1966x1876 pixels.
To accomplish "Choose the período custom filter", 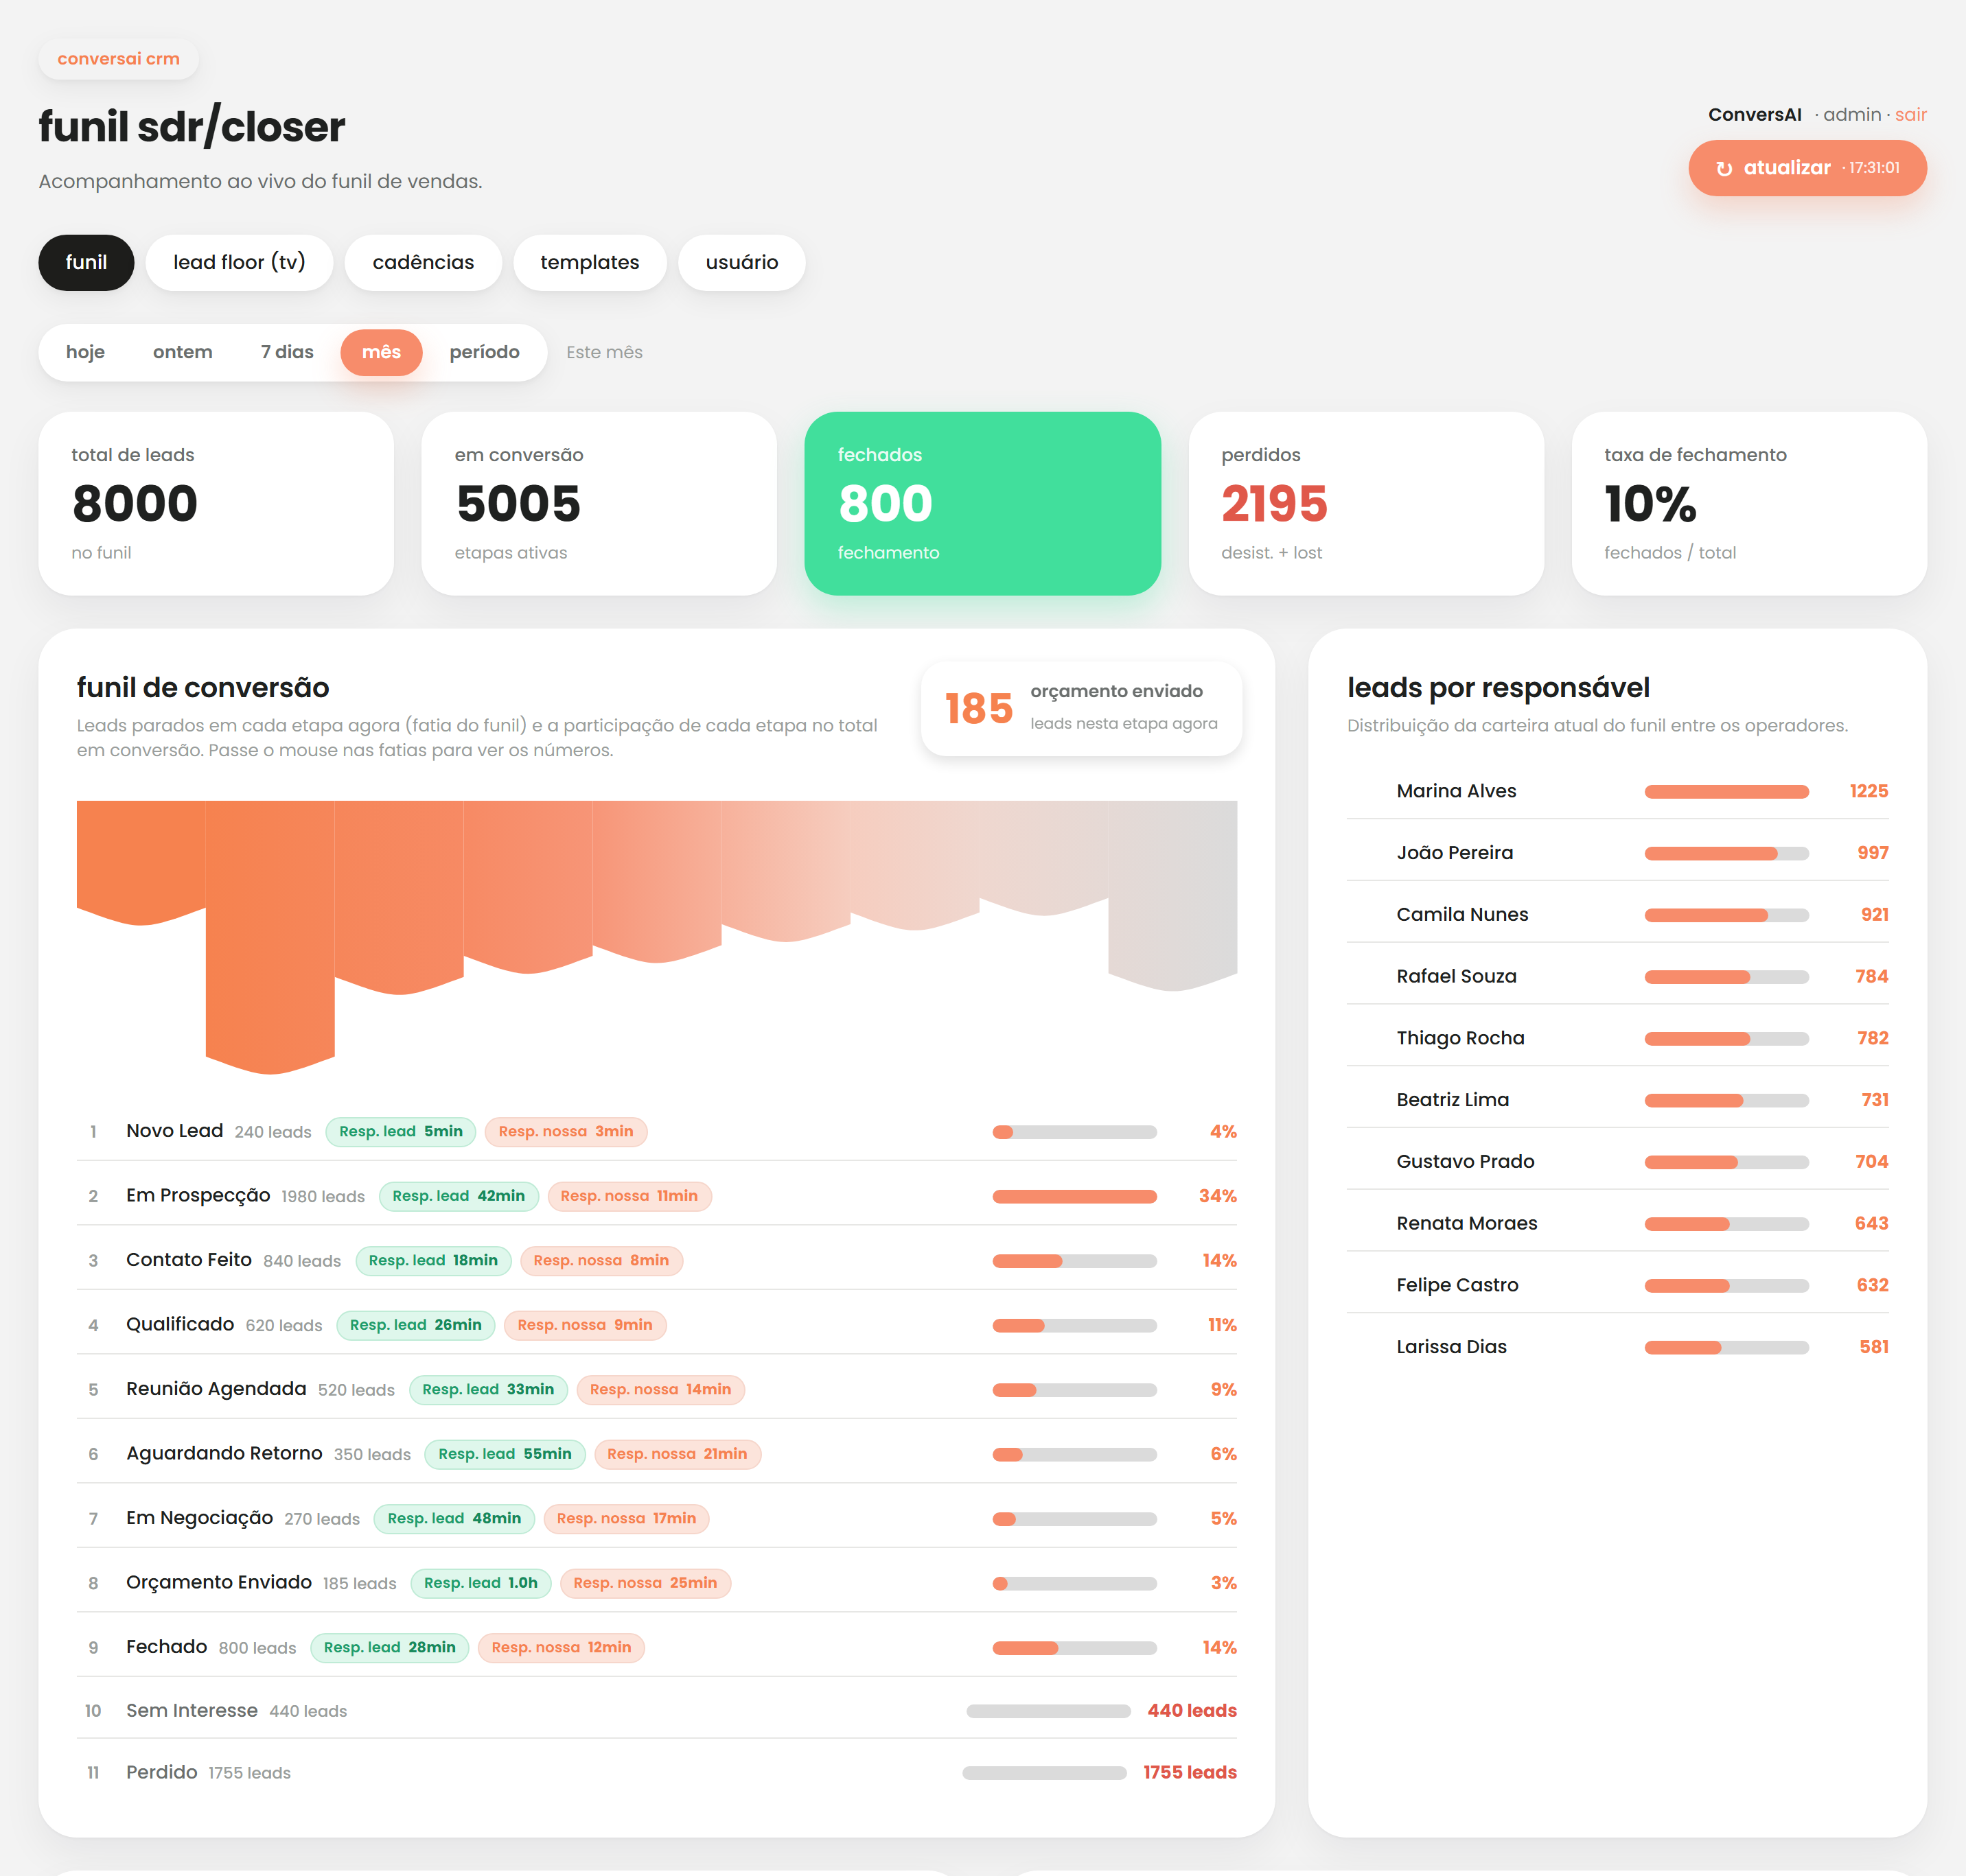I will tap(484, 352).
